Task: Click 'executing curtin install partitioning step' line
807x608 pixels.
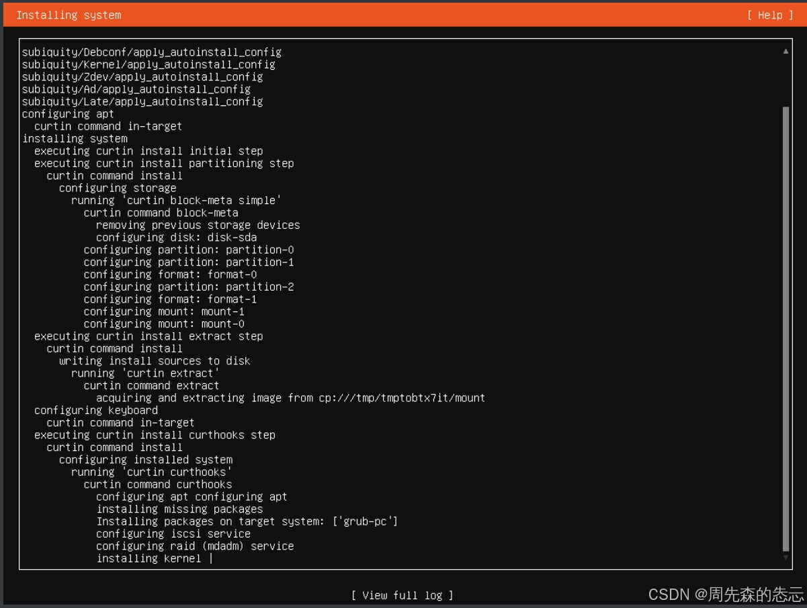Action: click(x=164, y=164)
